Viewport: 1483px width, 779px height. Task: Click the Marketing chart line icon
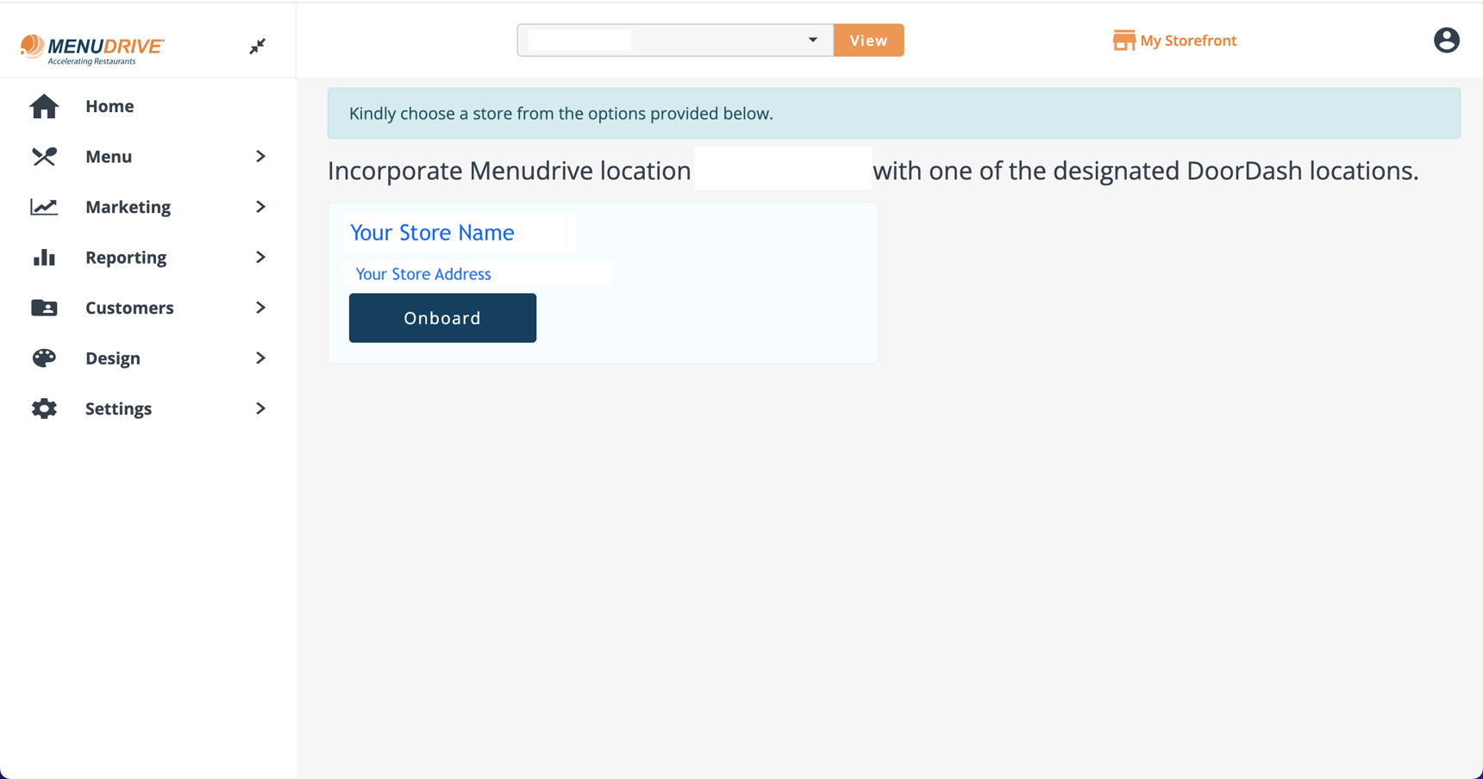pos(44,207)
